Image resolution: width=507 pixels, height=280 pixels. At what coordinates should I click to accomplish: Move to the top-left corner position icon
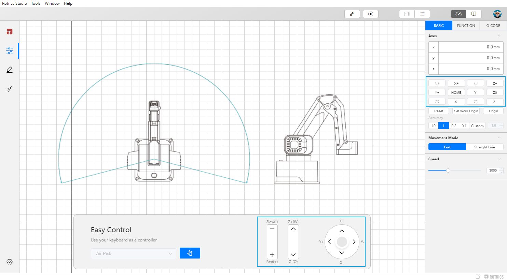[437, 83]
